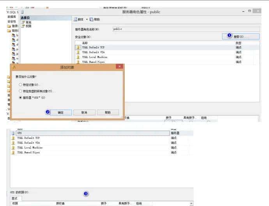Click the 权限 column header in lower grid
269x206 pixels.
coord(15,203)
